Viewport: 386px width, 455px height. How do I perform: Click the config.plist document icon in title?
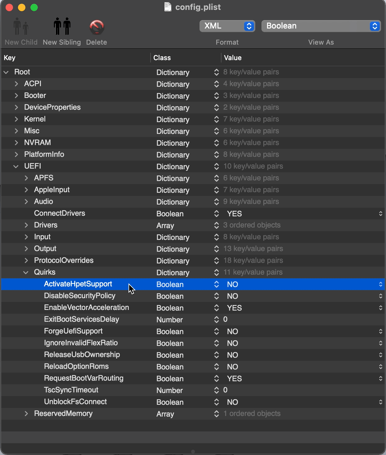[168, 7]
